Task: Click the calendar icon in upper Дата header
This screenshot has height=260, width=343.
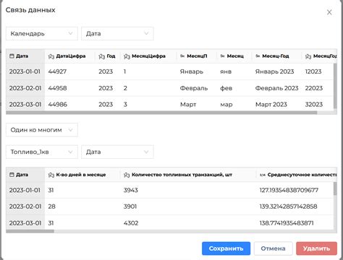Action: (x=12, y=56)
